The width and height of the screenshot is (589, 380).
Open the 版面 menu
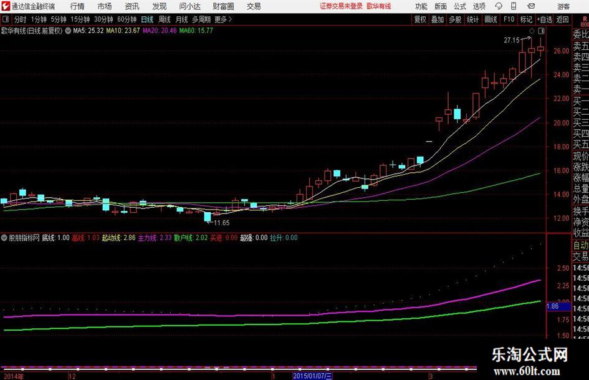pyautogui.click(x=441, y=6)
